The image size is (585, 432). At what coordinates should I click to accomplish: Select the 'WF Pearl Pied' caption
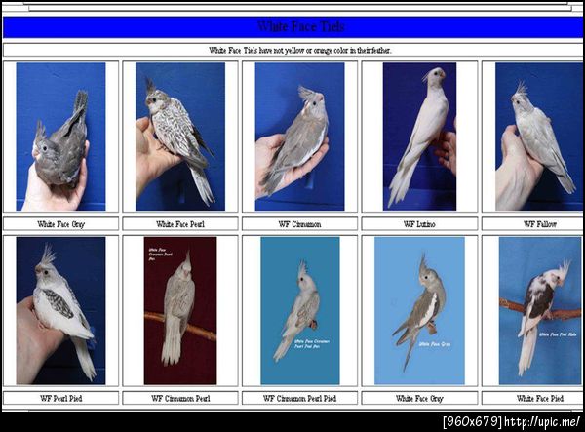[61, 399]
